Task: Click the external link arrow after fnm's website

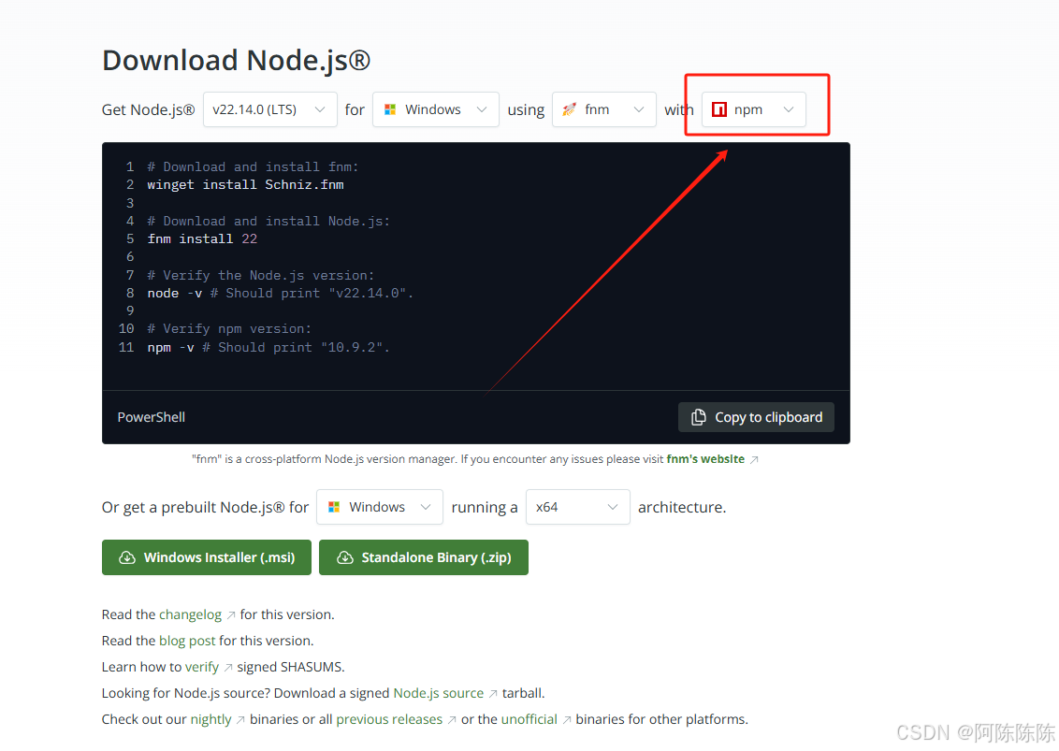Action: click(754, 460)
